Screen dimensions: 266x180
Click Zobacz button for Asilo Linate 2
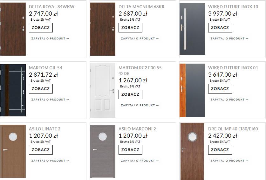[41, 150]
